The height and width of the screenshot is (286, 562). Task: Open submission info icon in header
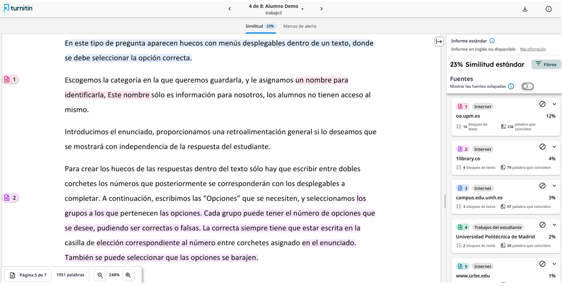coord(549,9)
